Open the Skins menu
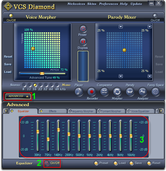166x171 pixels. pos(92,4)
